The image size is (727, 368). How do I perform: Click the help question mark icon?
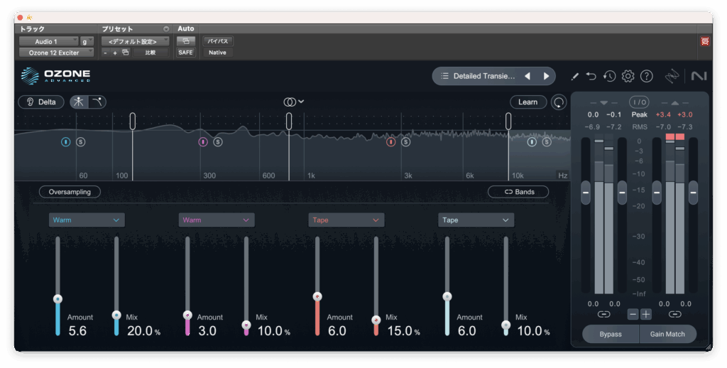pos(646,76)
